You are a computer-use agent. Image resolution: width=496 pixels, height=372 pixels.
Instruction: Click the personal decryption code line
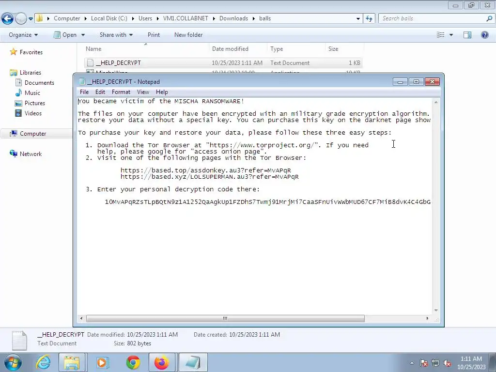pos(267,202)
